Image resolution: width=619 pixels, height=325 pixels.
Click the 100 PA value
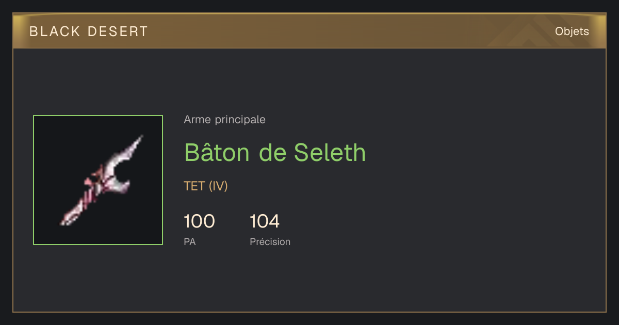click(199, 221)
